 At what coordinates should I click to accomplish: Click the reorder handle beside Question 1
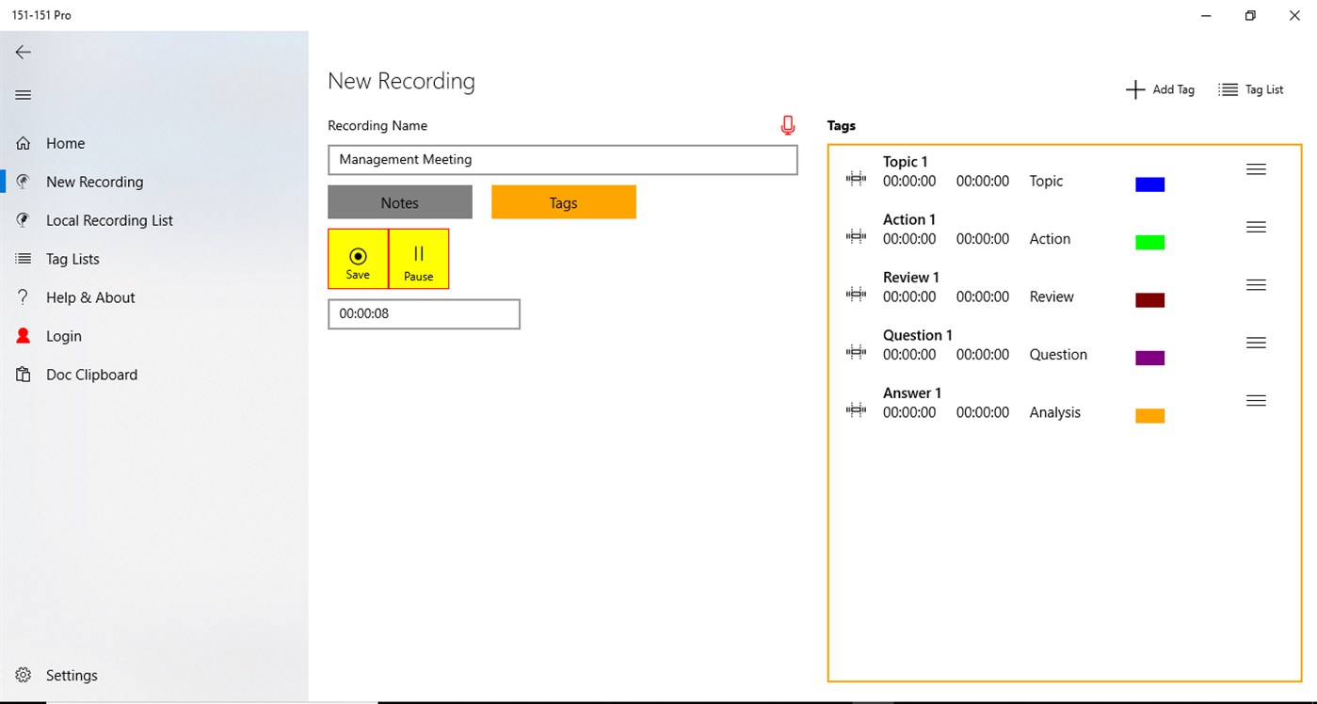1256,342
